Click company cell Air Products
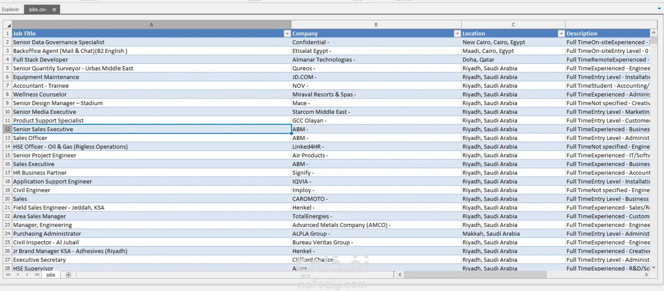The image size is (664, 291). tap(376, 155)
